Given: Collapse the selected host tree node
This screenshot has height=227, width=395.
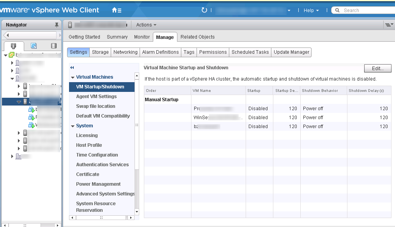Looking at the screenshot, I should pos(19,102).
